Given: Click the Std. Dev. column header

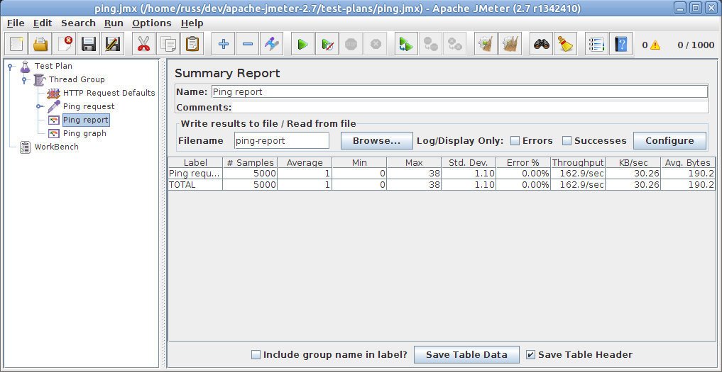Looking at the screenshot, I should (x=469, y=163).
